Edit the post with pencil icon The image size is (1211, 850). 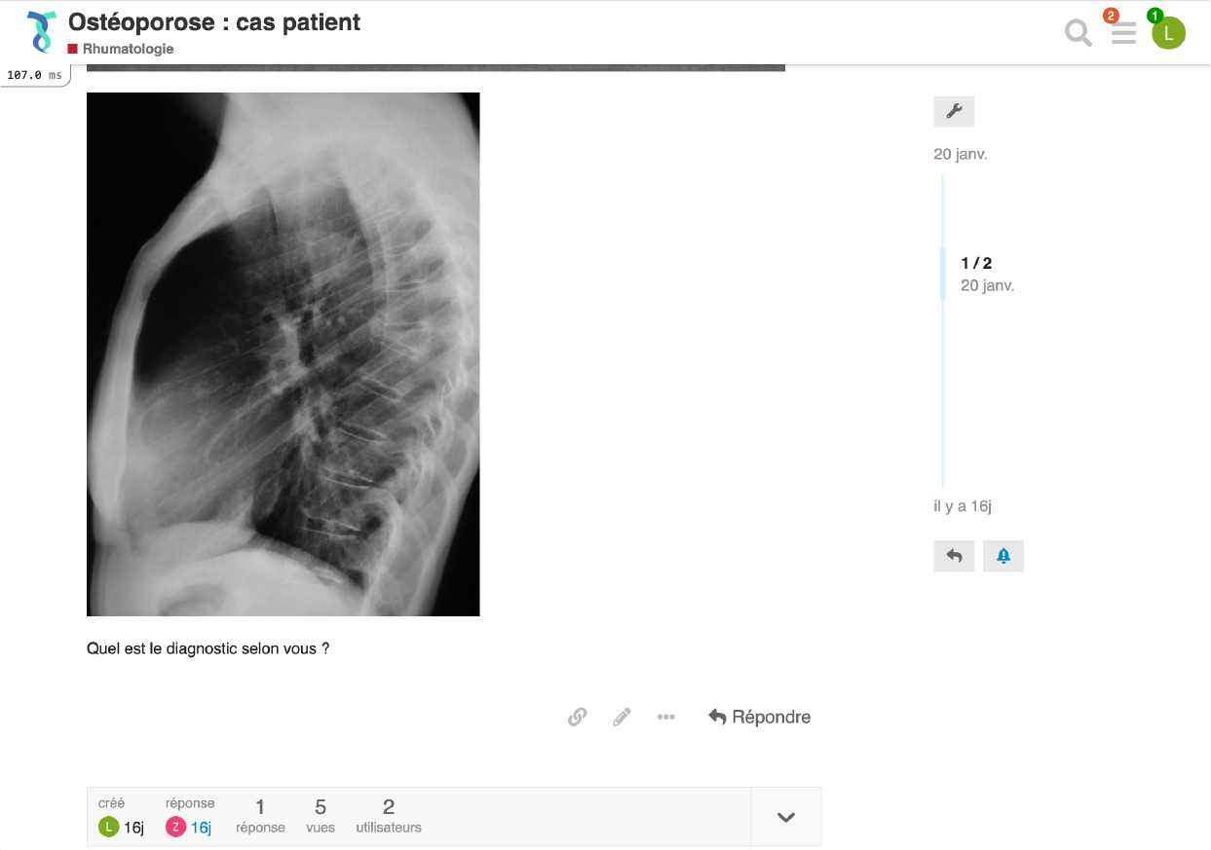click(x=622, y=718)
